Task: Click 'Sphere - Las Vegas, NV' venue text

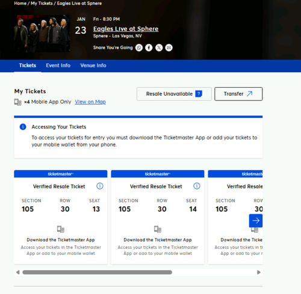Action: click(x=117, y=36)
